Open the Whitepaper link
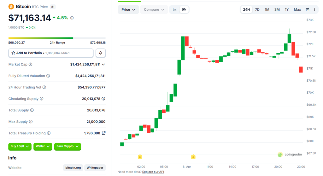 [x=95, y=168]
